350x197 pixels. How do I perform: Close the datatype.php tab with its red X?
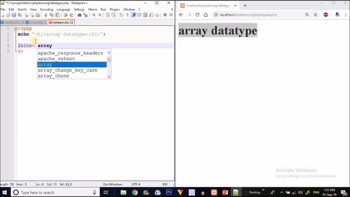coord(72,22)
